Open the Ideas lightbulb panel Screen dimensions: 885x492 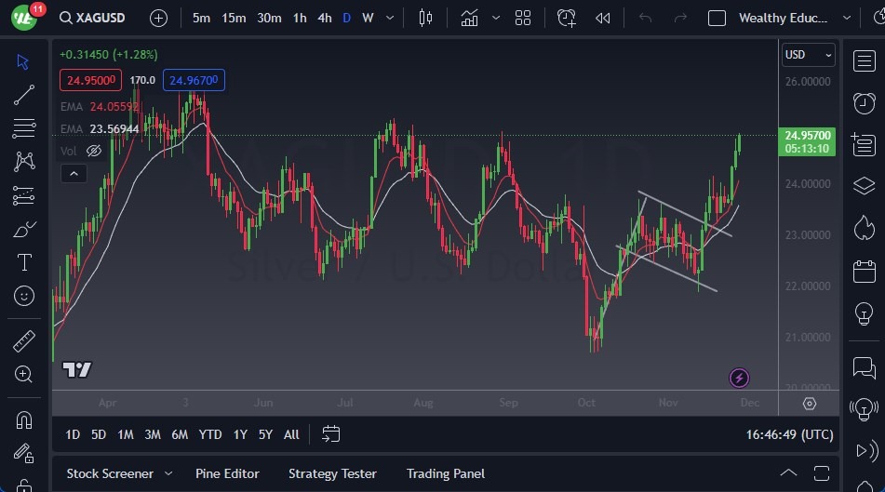pyautogui.click(x=864, y=314)
